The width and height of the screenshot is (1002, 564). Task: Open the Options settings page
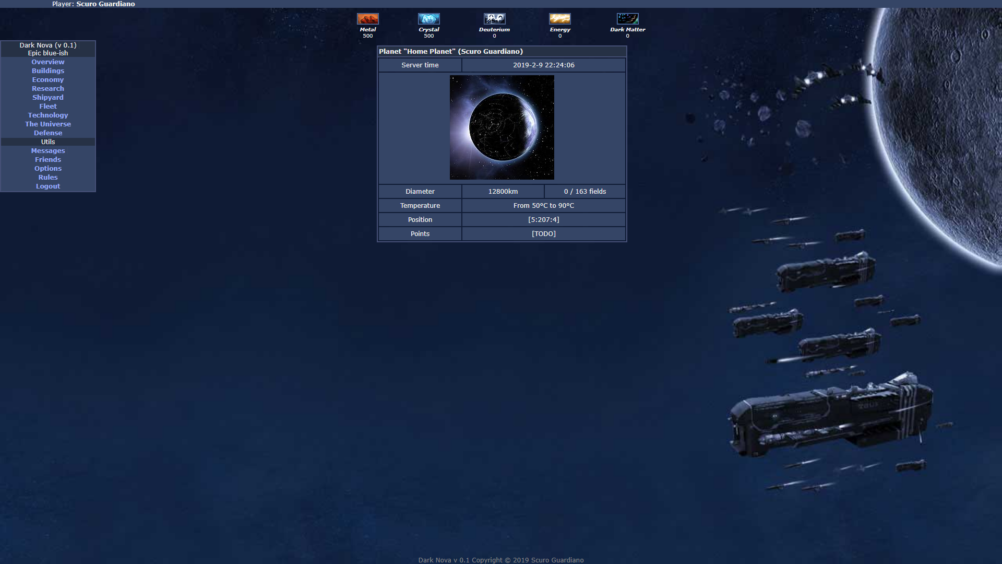click(x=47, y=168)
